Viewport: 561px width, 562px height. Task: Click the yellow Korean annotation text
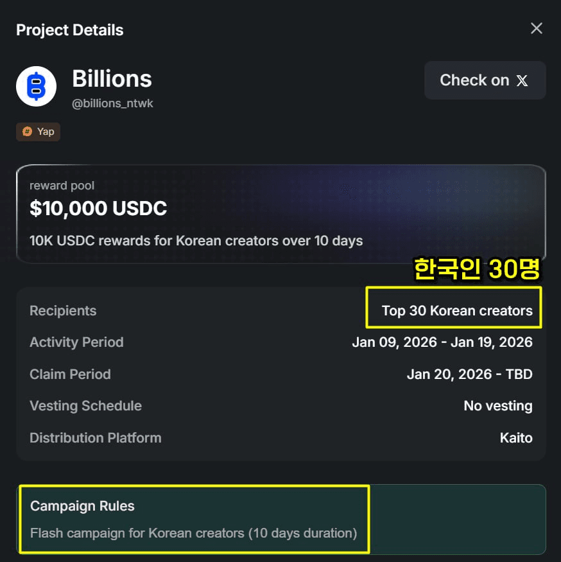476,270
